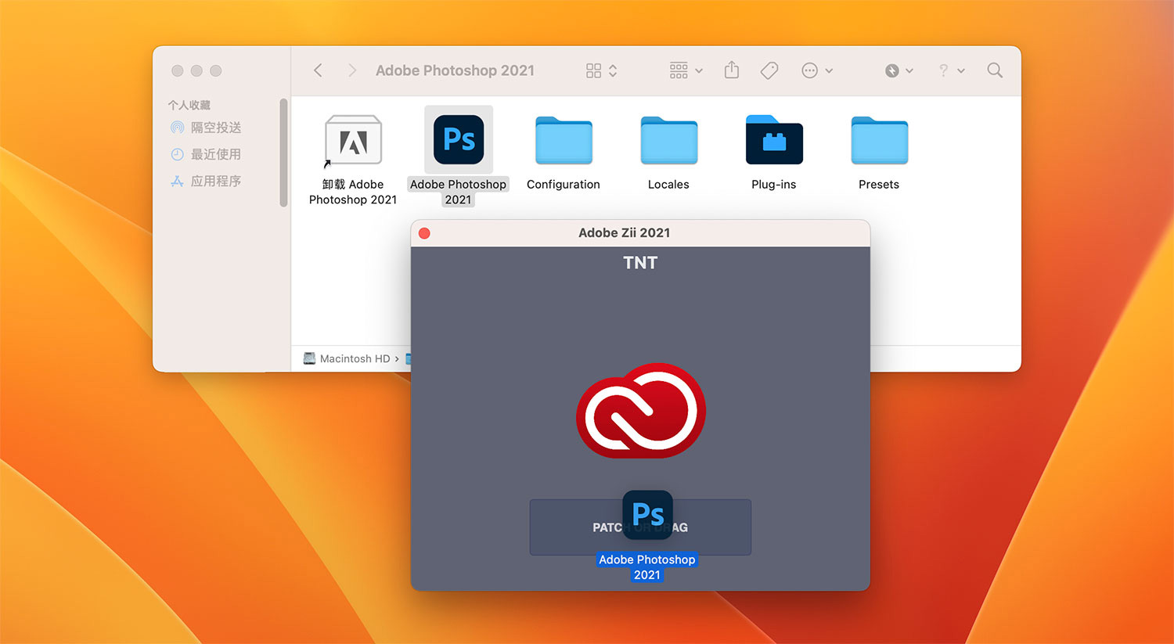Select Recents (最近使用) in sidebar
Viewport: 1174px width, 644px height.
206,154
